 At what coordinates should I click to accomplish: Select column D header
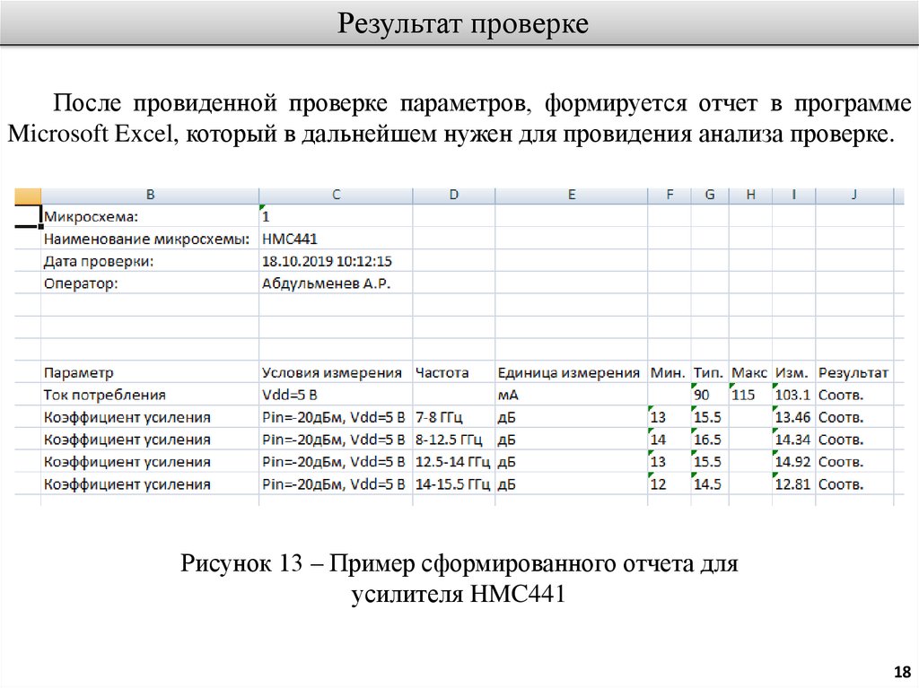coord(453,195)
